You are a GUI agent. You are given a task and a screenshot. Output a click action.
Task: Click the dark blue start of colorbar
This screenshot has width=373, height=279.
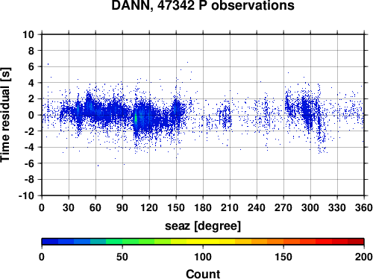pyautogui.click(x=50, y=242)
